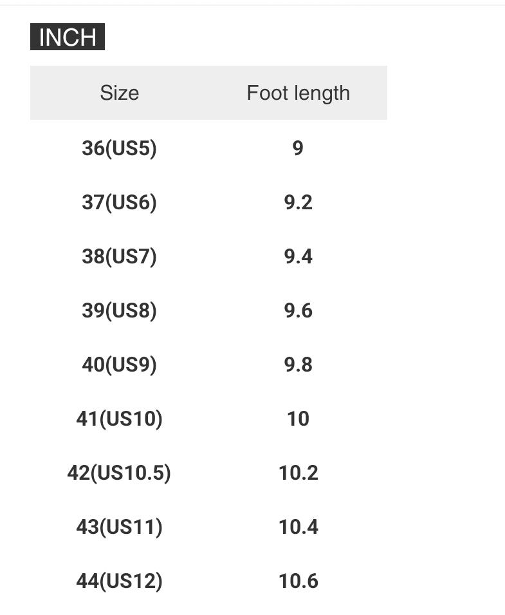The height and width of the screenshot is (615, 505).
Task: Click the 10.2 foot length value
Action: point(298,473)
